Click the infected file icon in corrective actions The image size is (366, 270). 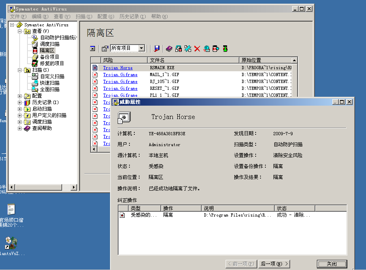122,215
